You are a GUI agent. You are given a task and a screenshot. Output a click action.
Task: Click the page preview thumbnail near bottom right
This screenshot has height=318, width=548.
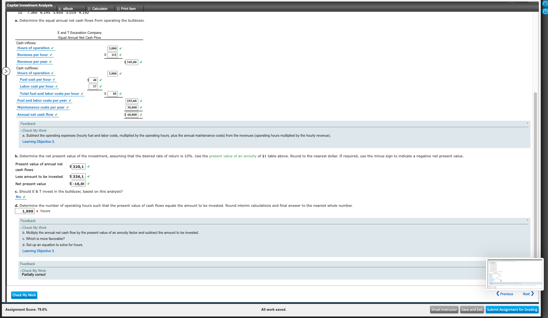(514, 273)
